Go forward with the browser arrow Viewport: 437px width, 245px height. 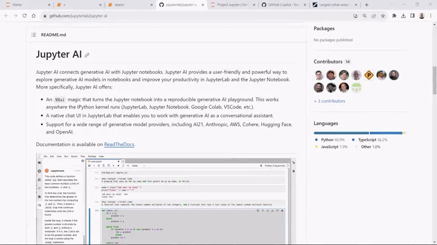click(x=15, y=16)
